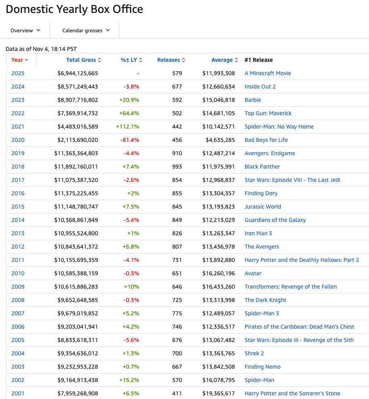Screen dimensions: 369x399
Task: Sort table by Year column
Action: [19, 60]
